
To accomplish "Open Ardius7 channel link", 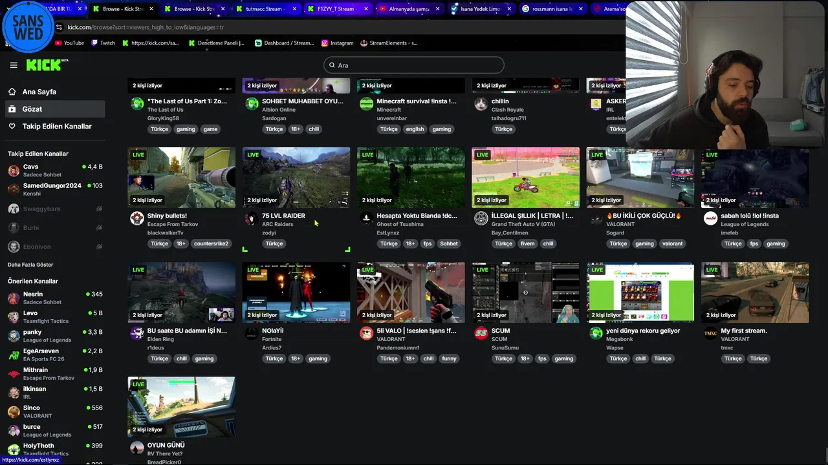I will tap(272, 347).
